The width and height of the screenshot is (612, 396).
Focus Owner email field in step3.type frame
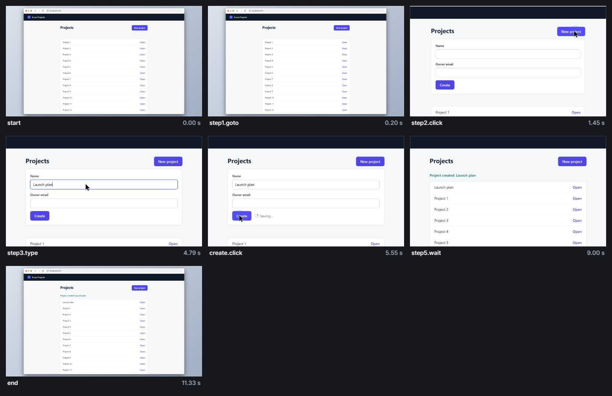pyautogui.click(x=104, y=203)
